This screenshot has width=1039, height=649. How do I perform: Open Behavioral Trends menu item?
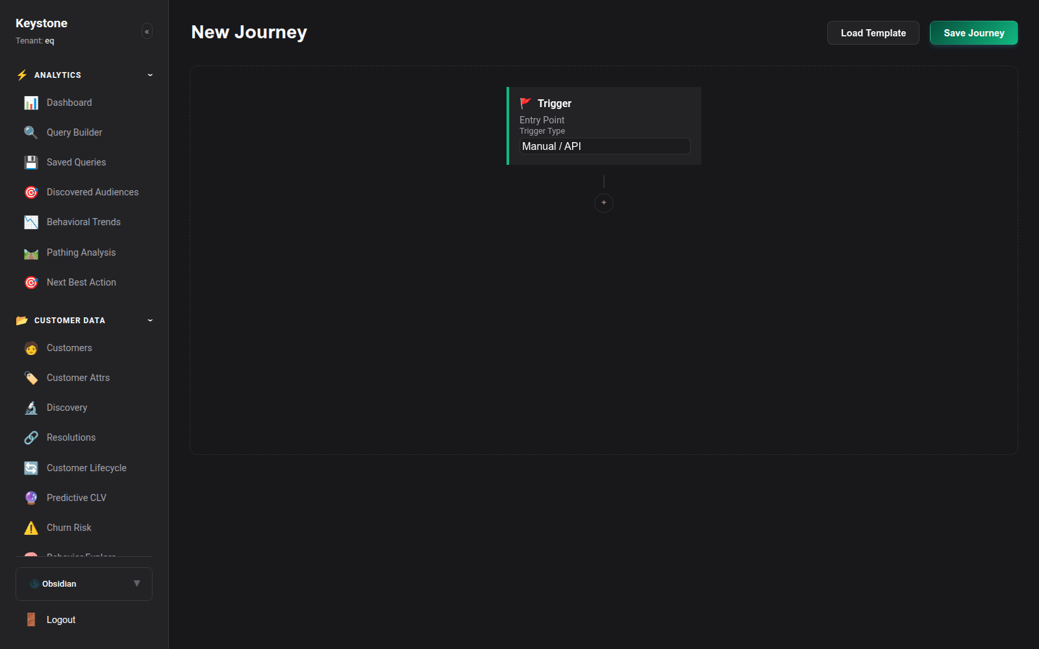(x=84, y=222)
